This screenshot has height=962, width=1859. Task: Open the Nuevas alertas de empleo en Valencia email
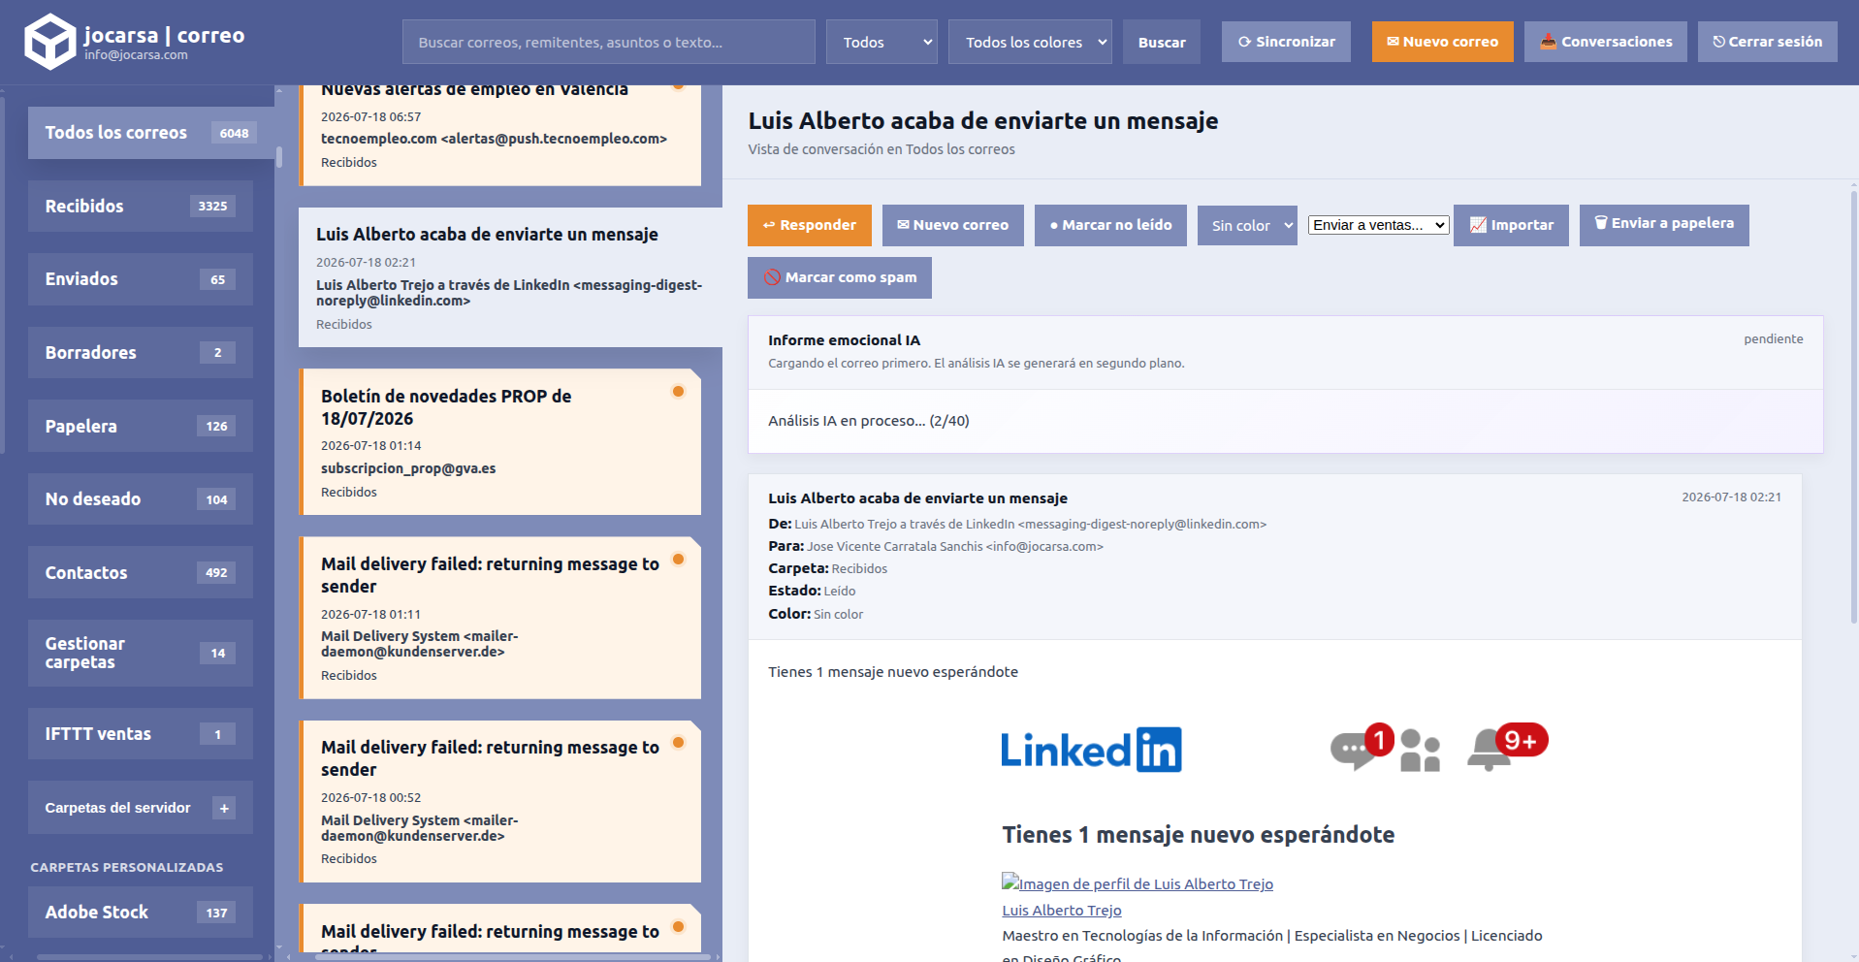click(x=499, y=136)
